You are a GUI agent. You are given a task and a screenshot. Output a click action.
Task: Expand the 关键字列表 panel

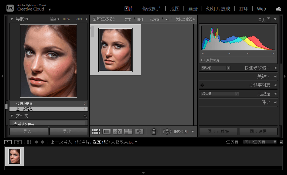coord(275,85)
